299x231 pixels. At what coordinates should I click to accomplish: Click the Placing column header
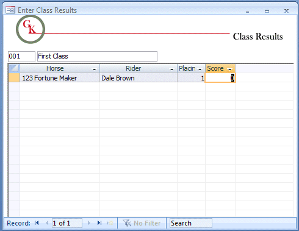tap(191, 68)
